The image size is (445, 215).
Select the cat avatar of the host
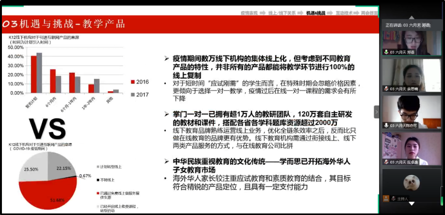tap(411, 183)
